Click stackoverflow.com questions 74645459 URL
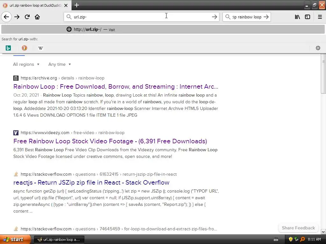Screen dimensions: 326x244 [119, 229]
